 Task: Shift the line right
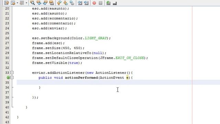coord(86,3)
